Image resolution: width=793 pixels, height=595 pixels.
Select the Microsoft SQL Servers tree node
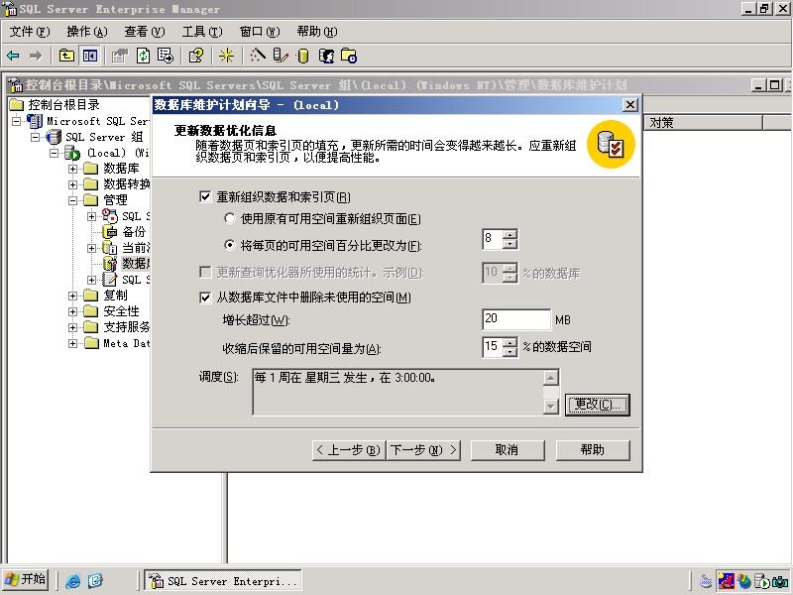pyautogui.click(x=97, y=121)
